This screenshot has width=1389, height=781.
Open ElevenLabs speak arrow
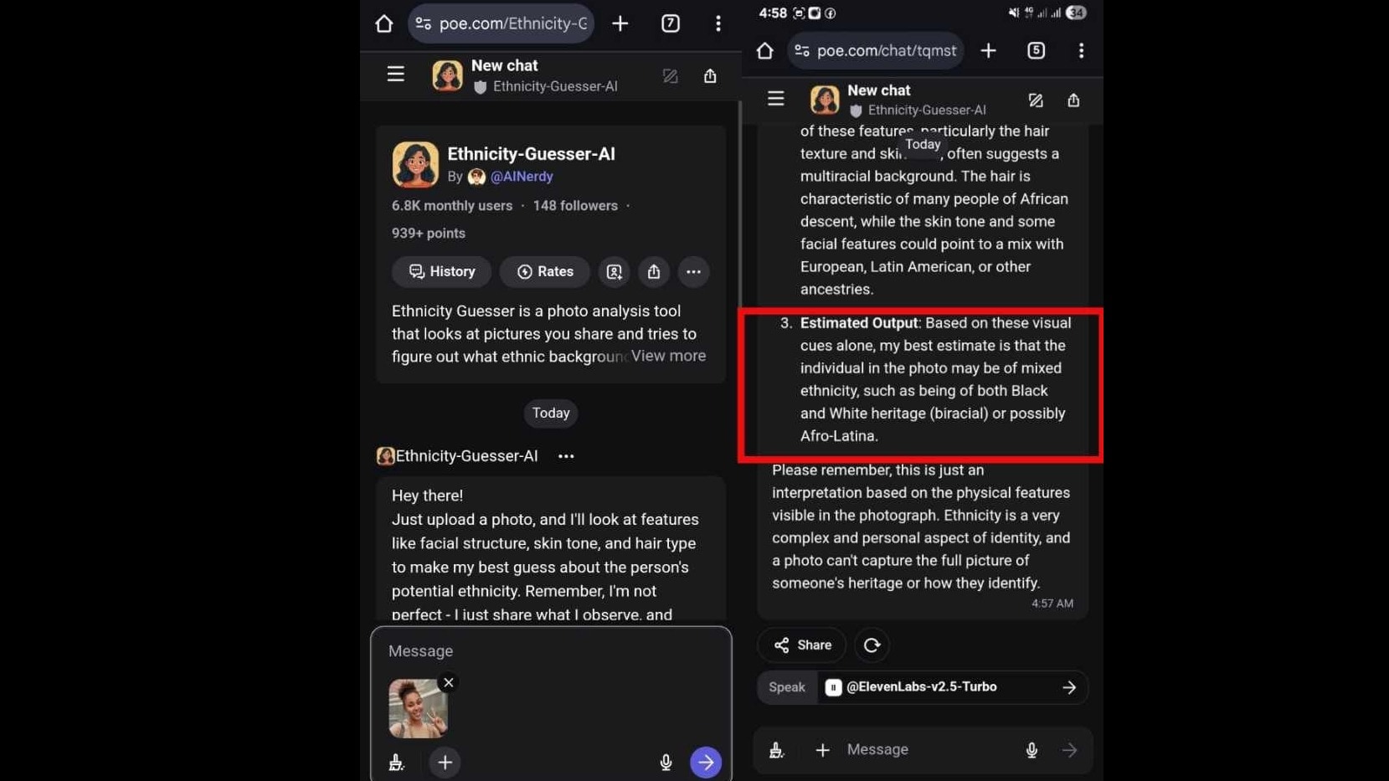(1069, 687)
